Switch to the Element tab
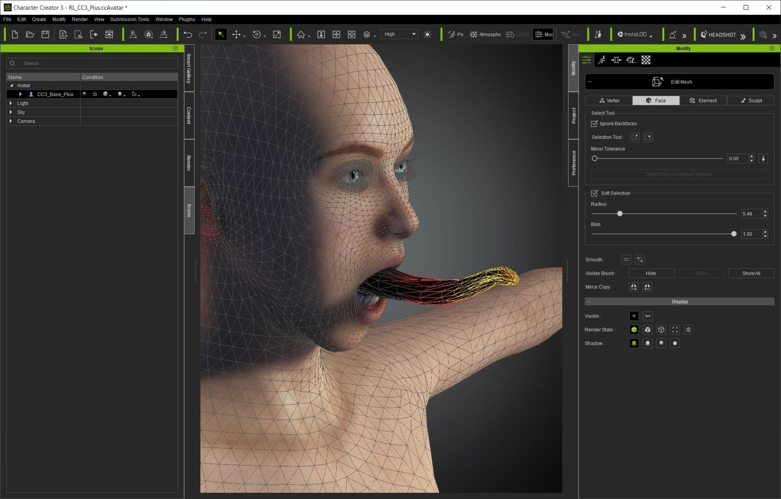The height and width of the screenshot is (499, 781). pos(703,101)
